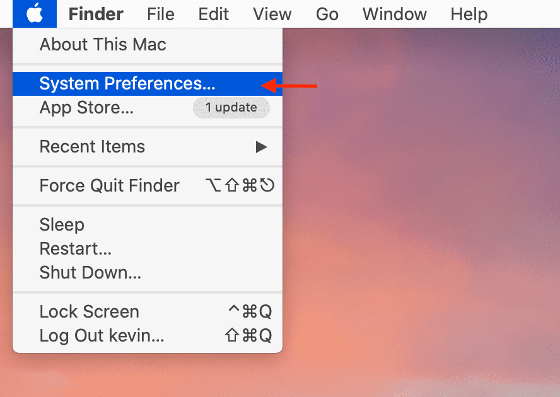560x397 pixels.
Task: Open the View menu
Action: [272, 14]
